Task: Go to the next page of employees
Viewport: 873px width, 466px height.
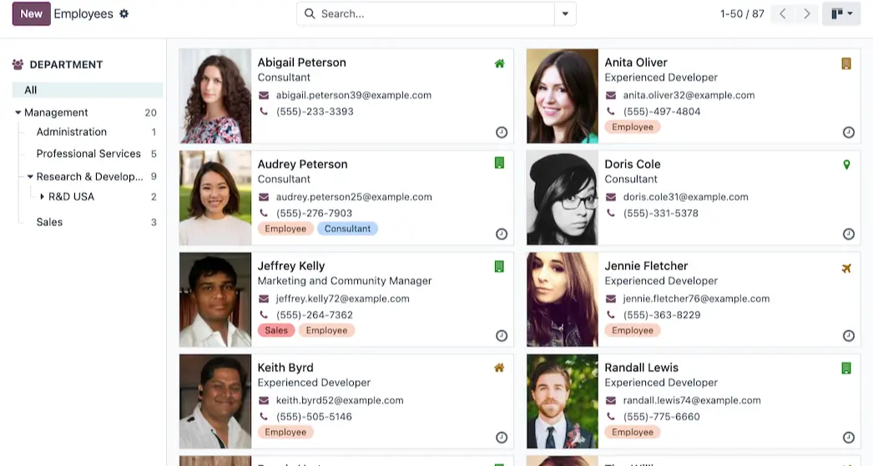Action: point(806,14)
